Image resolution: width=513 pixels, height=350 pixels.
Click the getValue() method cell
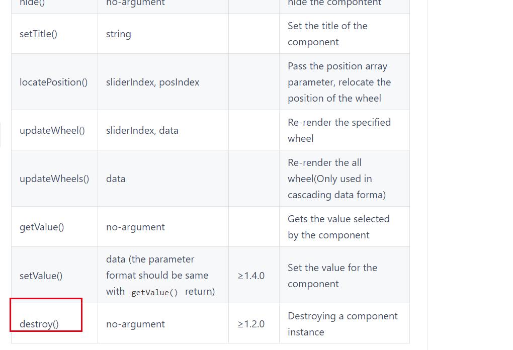point(42,227)
